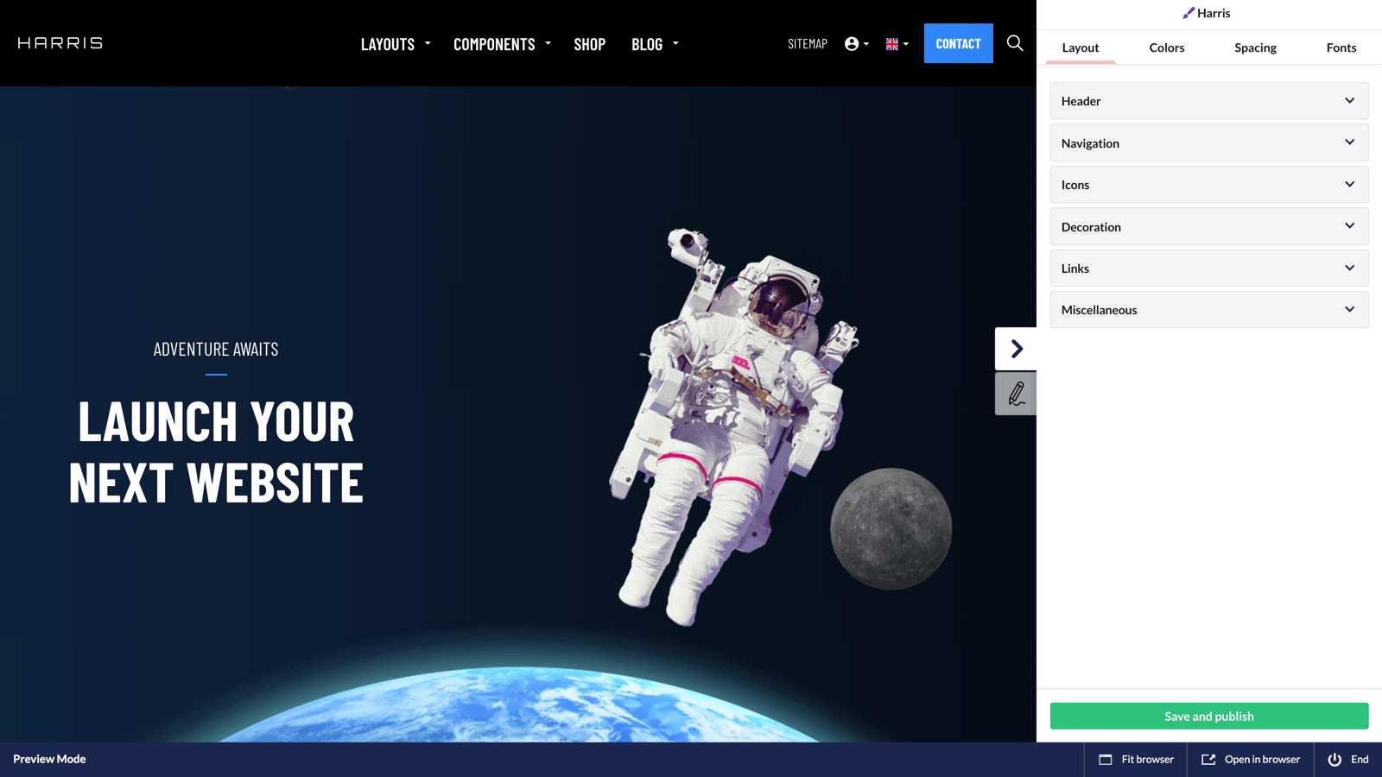Click the blue Contact button

[x=958, y=43]
